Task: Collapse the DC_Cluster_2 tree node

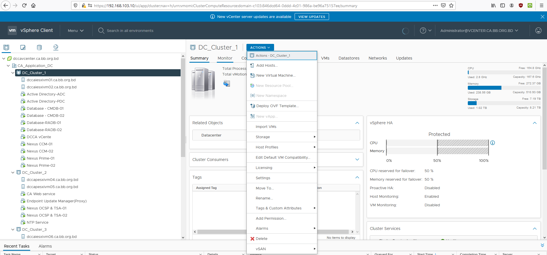Action: pyautogui.click(x=13, y=172)
